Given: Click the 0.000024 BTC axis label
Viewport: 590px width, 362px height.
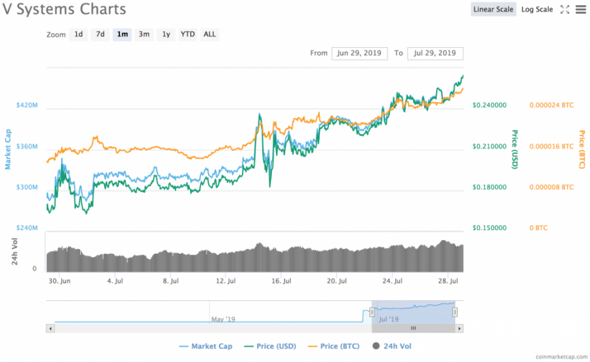Looking at the screenshot, I should pyautogui.click(x=551, y=105).
